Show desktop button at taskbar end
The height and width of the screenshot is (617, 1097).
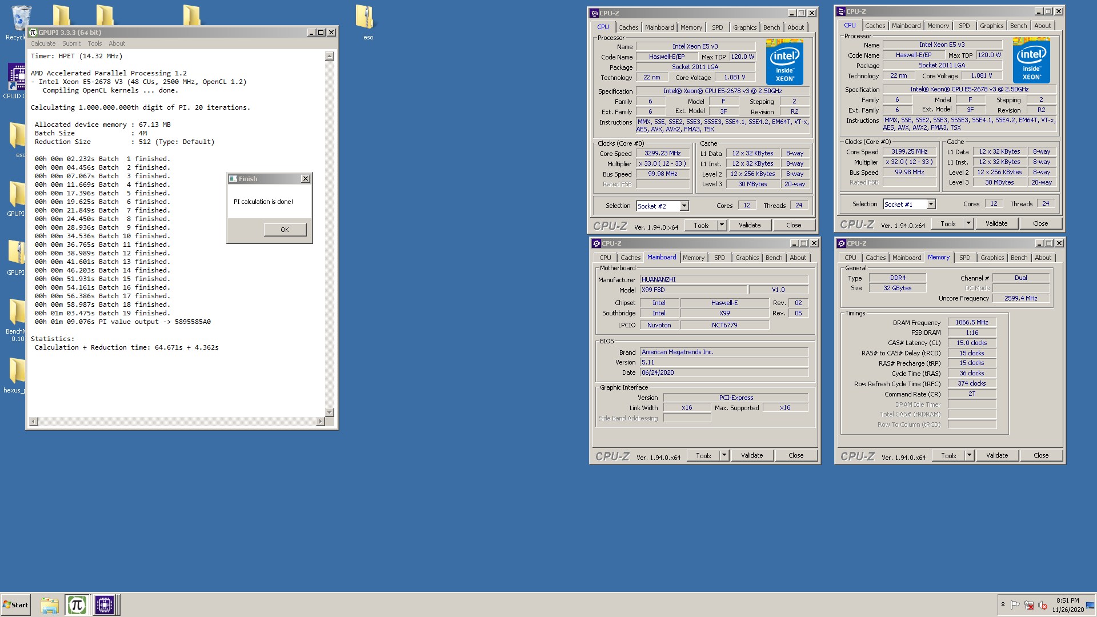pos(1091,605)
